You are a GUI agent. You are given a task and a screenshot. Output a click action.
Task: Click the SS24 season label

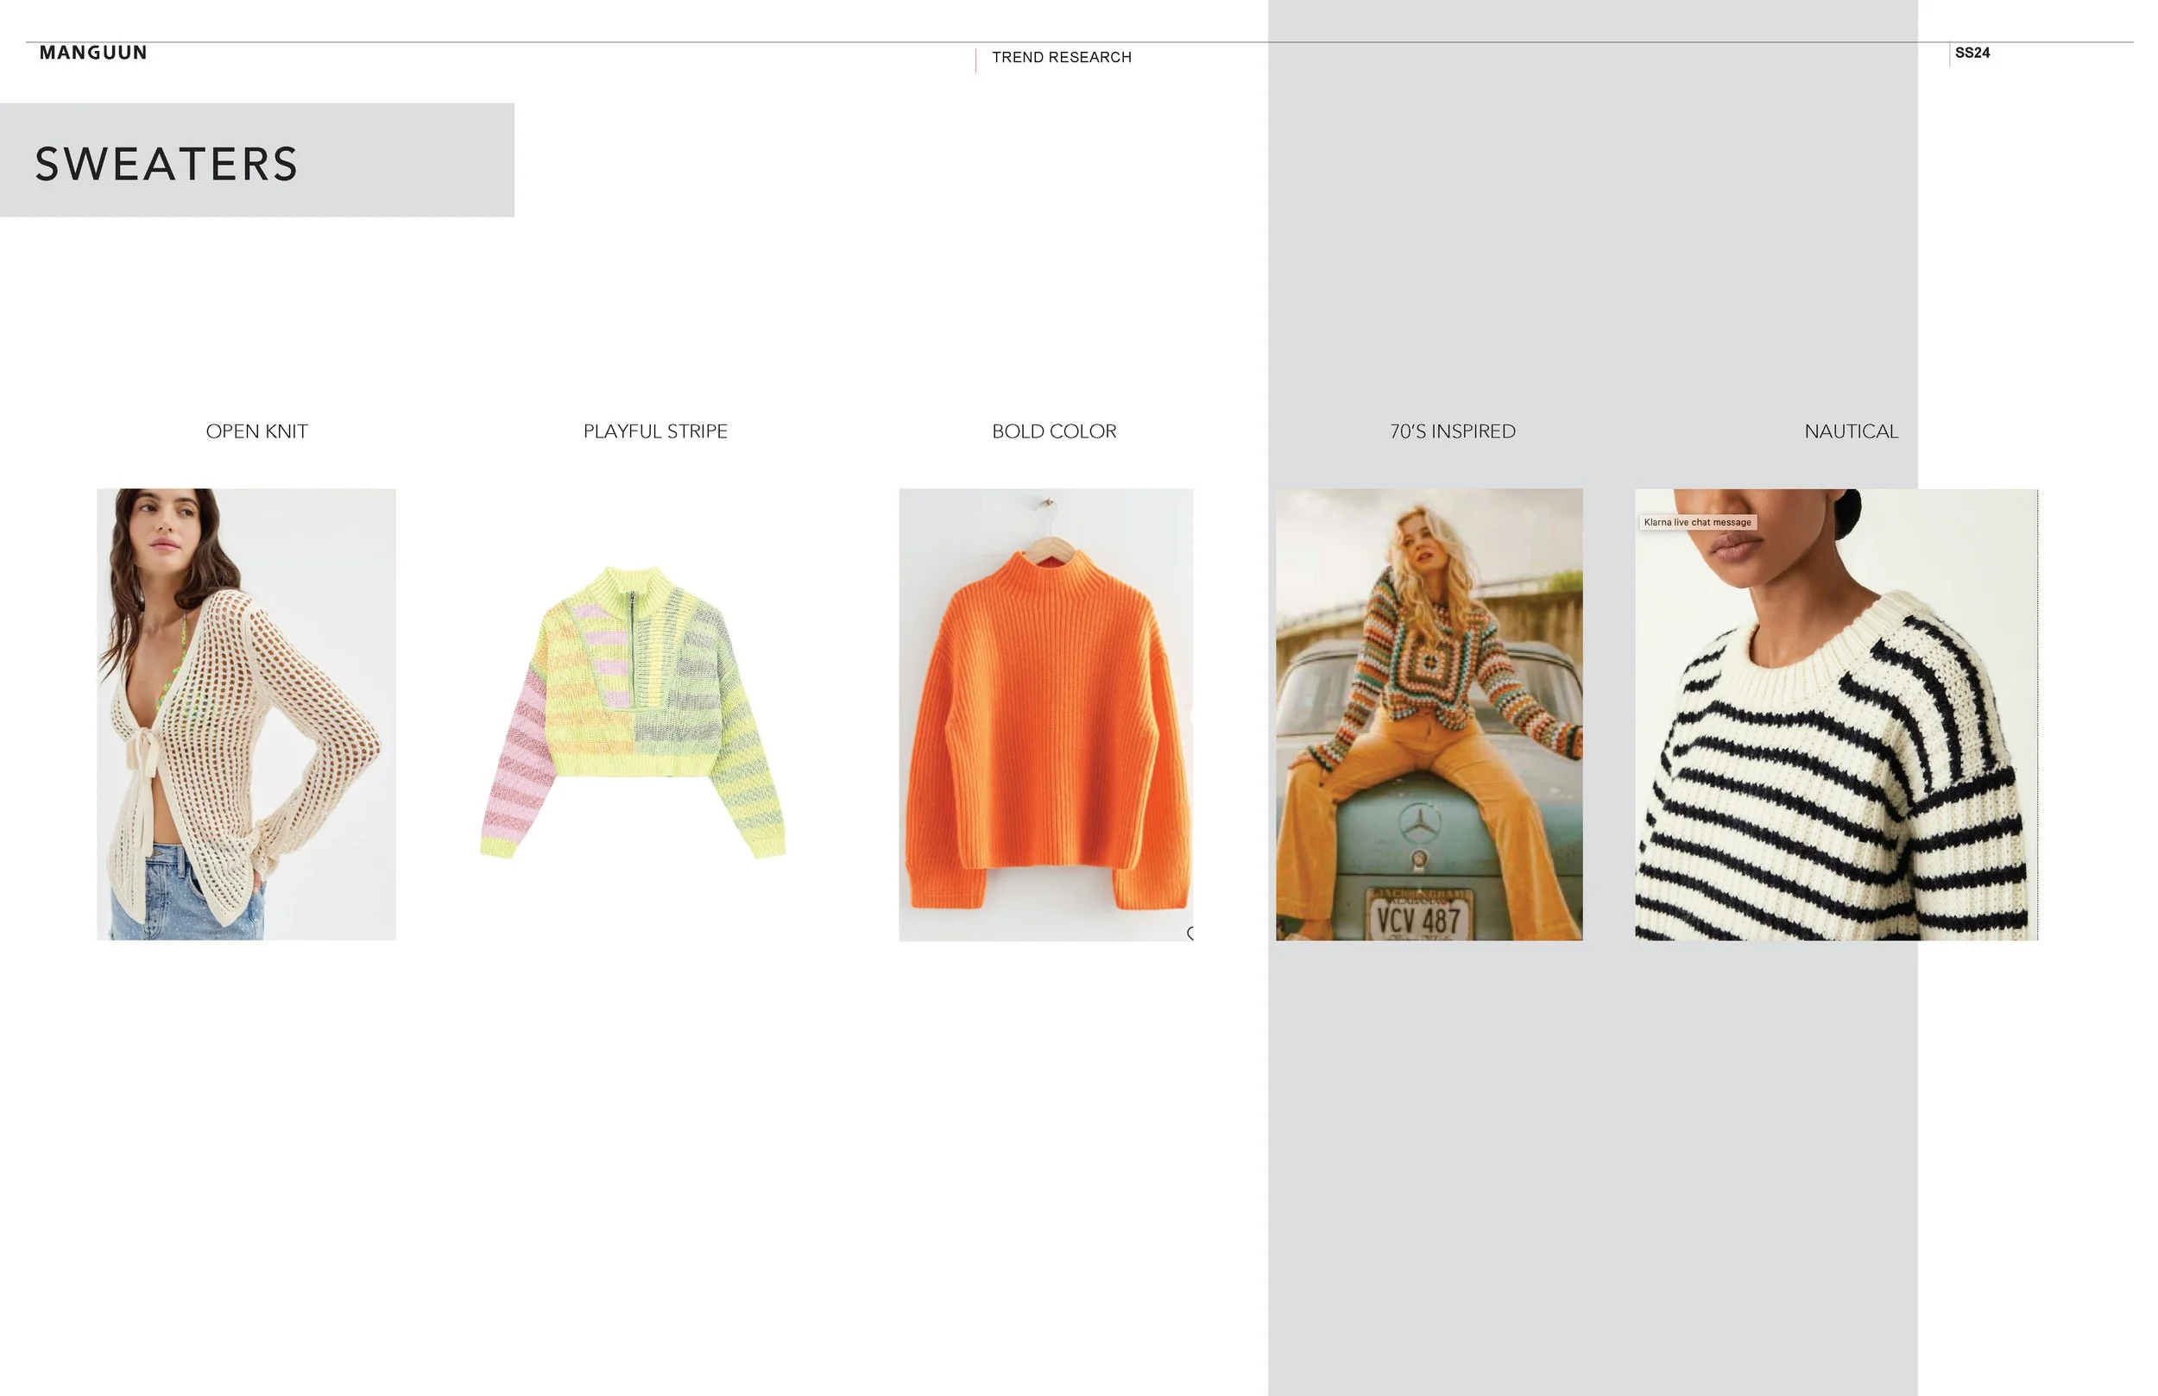[1972, 53]
